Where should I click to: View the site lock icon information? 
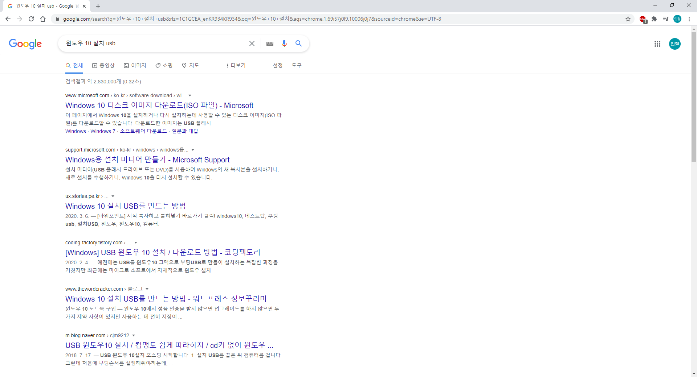coord(57,19)
